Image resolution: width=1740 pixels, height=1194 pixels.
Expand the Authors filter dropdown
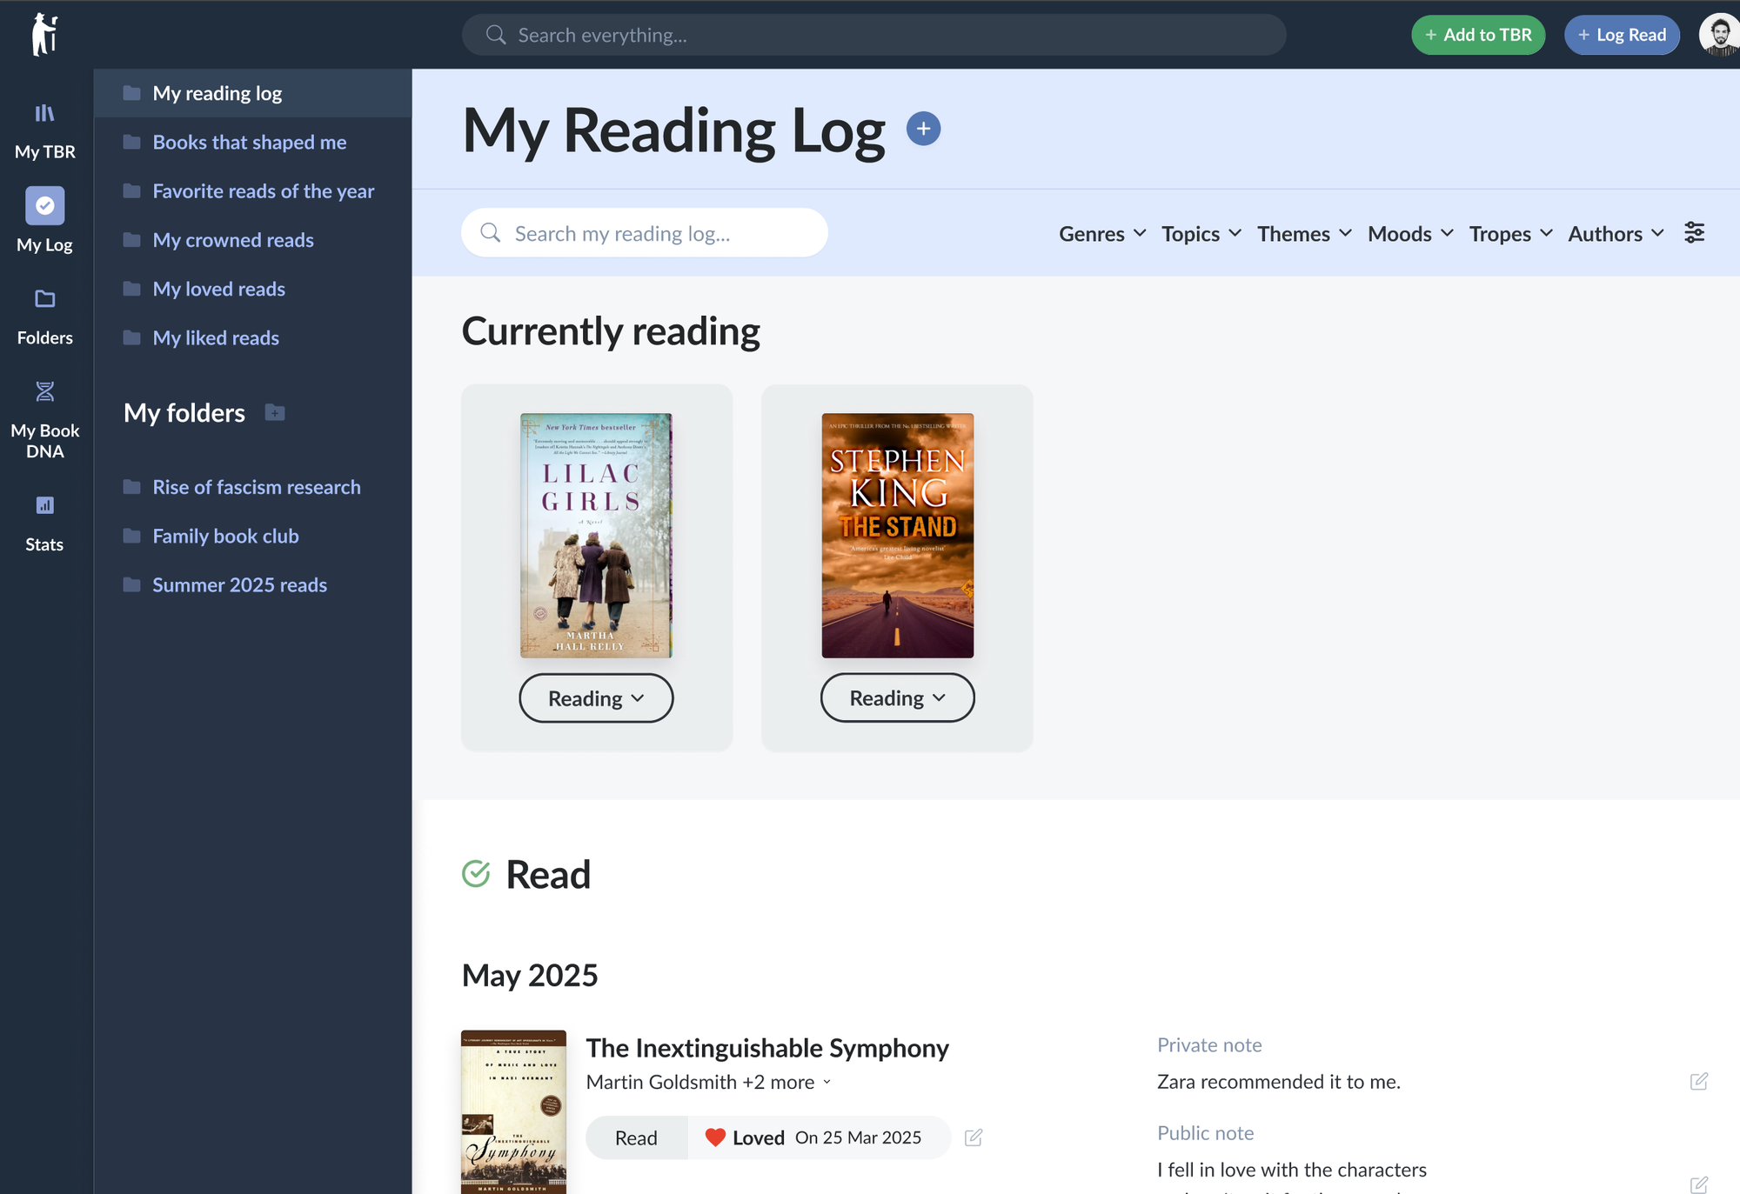pyautogui.click(x=1616, y=234)
